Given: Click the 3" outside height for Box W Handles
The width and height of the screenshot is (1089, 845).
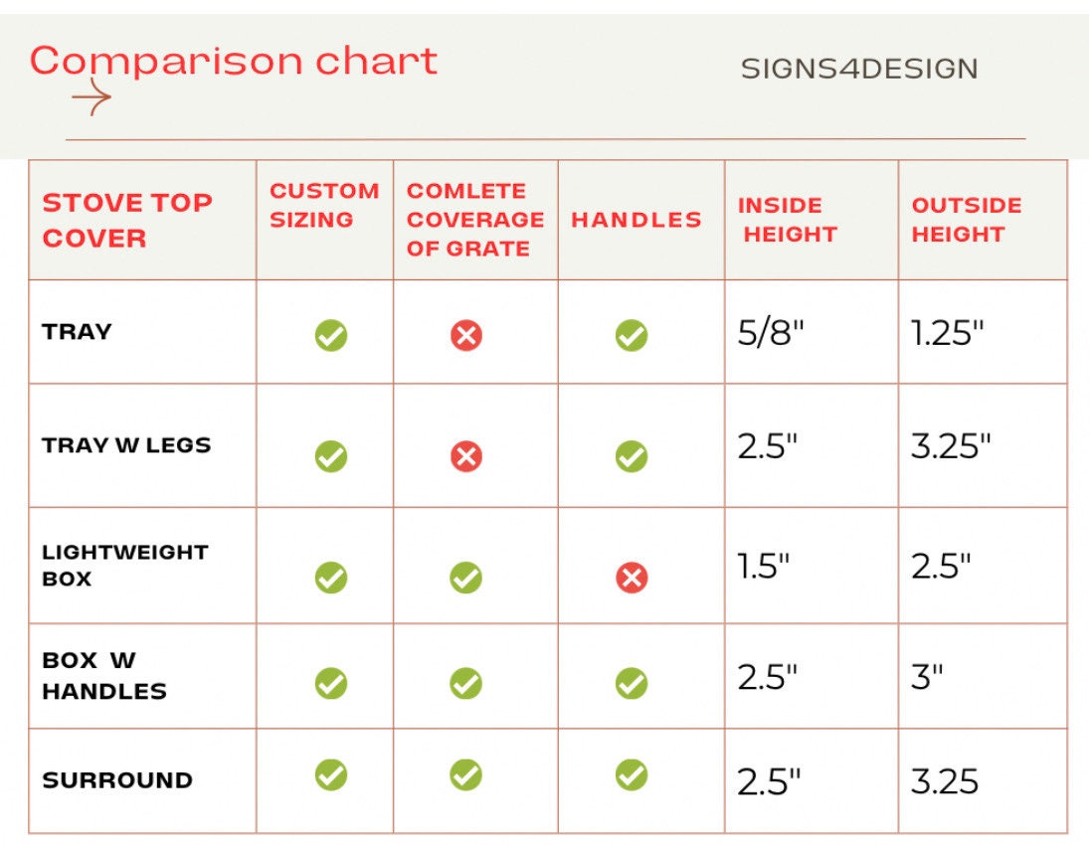Looking at the screenshot, I should coord(927,678).
